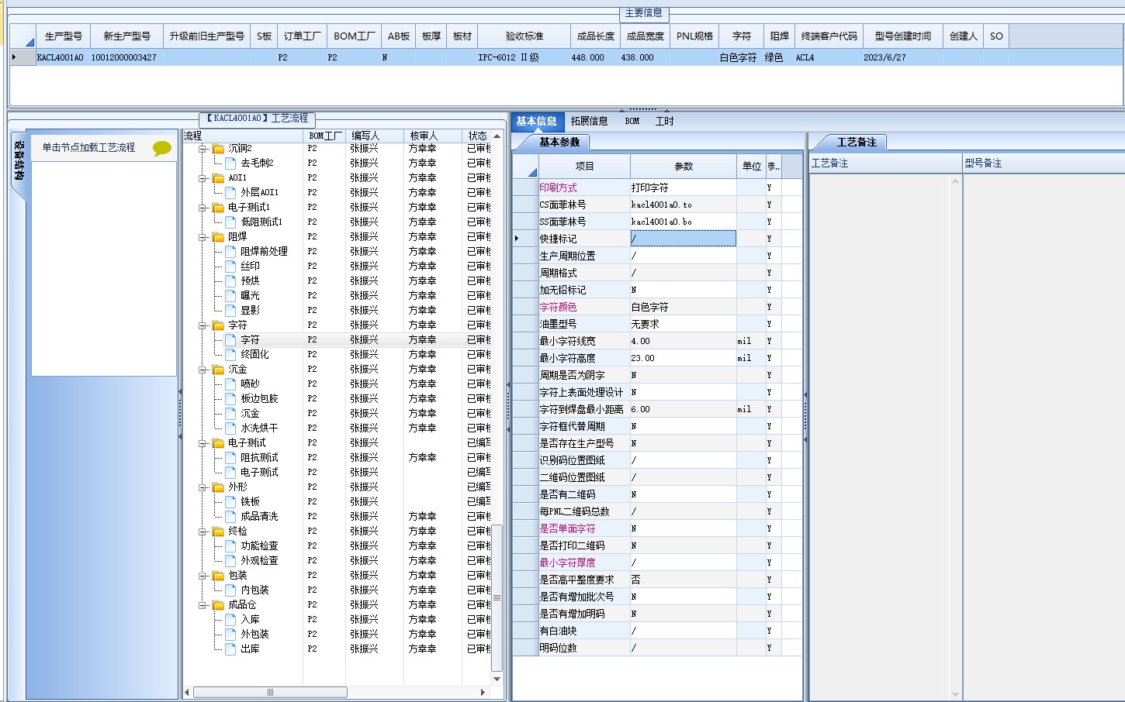Click folder icon of 终检 node

pyautogui.click(x=218, y=532)
